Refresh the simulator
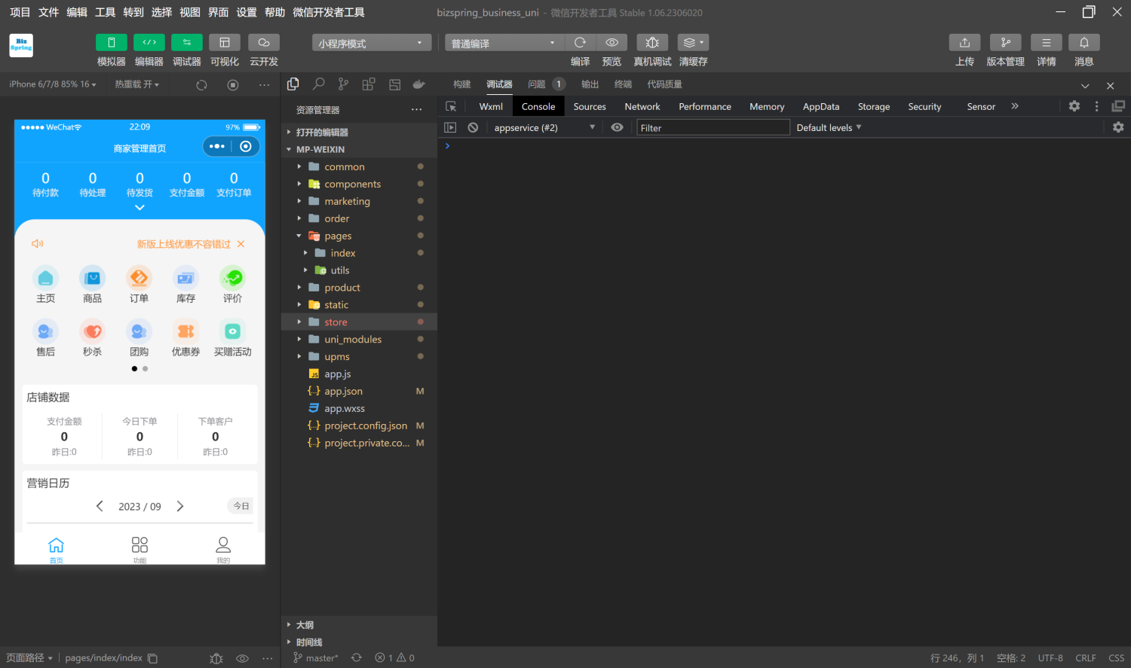This screenshot has width=1131, height=668. (x=201, y=85)
